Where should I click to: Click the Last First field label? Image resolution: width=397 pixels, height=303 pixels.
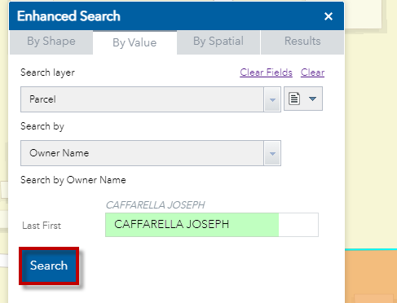coord(42,226)
